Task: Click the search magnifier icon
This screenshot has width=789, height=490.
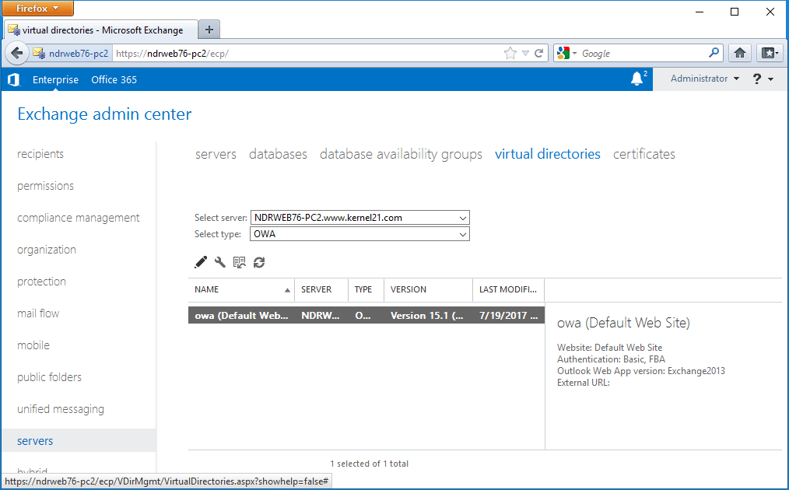Action: pos(714,53)
